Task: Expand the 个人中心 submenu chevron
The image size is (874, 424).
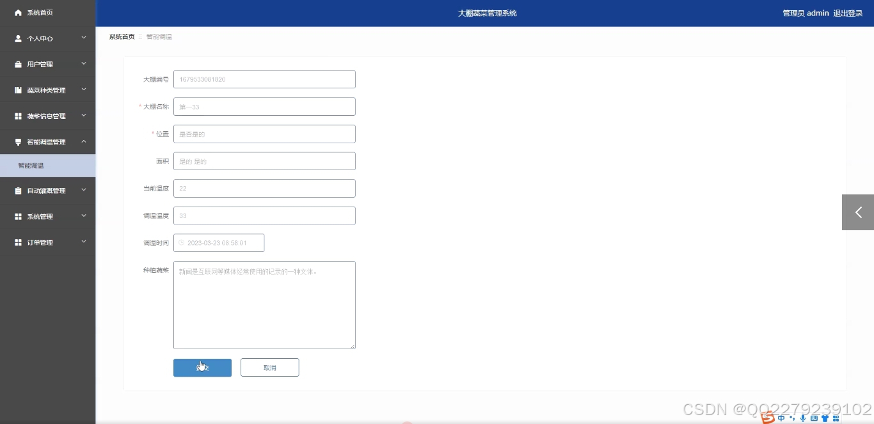Action: click(x=84, y=38)
